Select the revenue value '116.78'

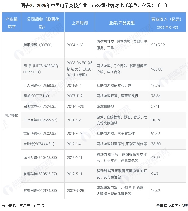coord(156,120)
